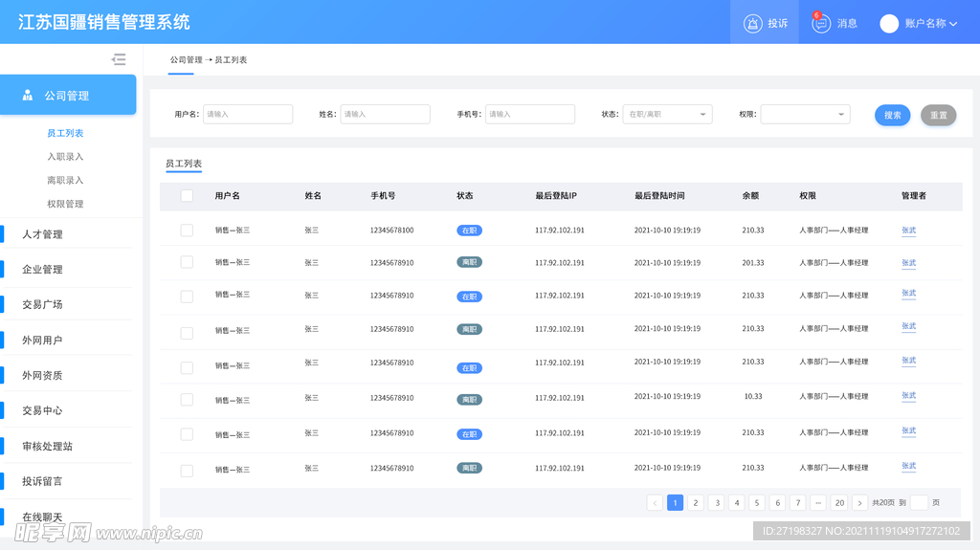Click the 手机号 input field
Viewport: 980px width, 550px height.
click(530, 115)
